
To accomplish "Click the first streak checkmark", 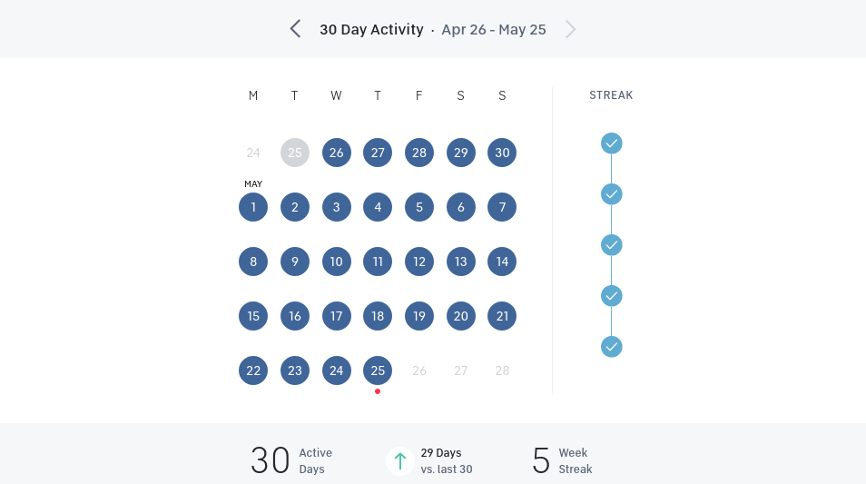I will pos(612,143).
